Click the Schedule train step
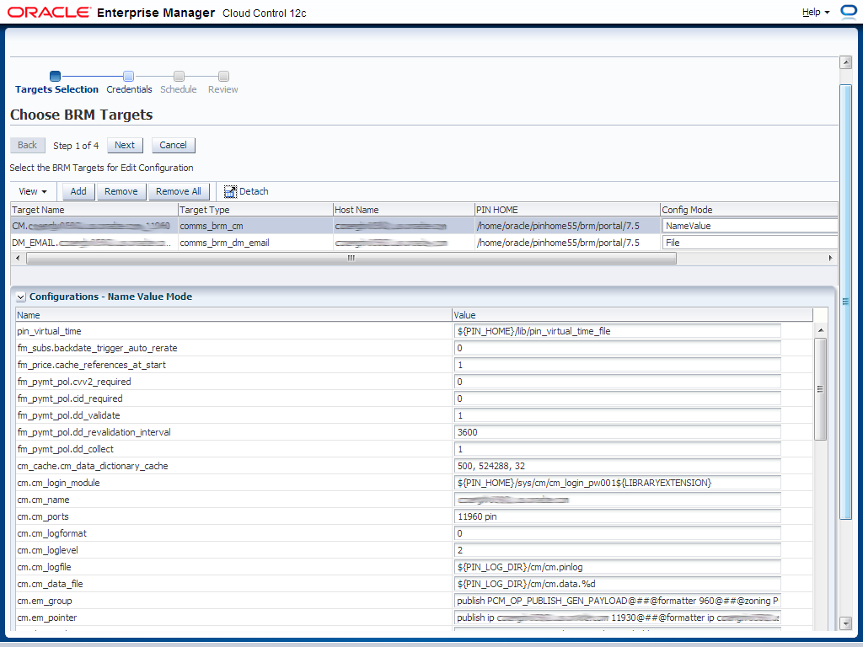863x647 pixels. 179,83
